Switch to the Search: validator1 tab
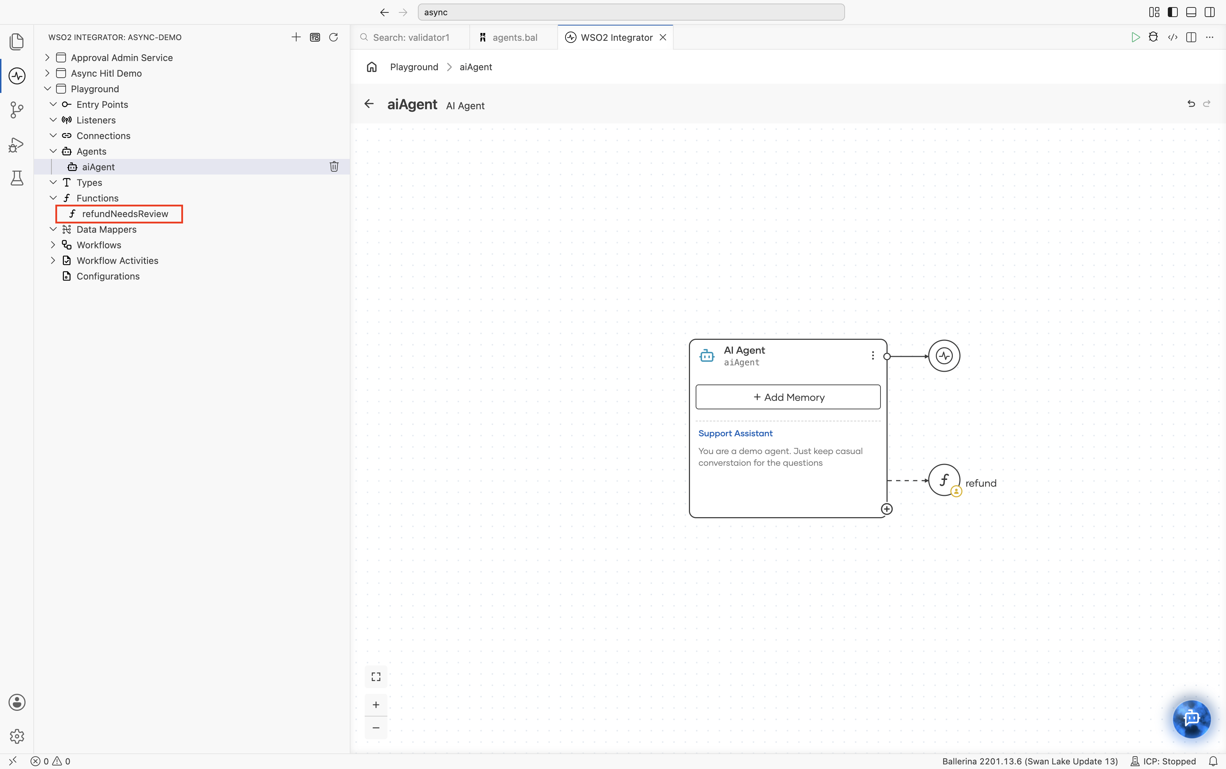 point(410,37)
